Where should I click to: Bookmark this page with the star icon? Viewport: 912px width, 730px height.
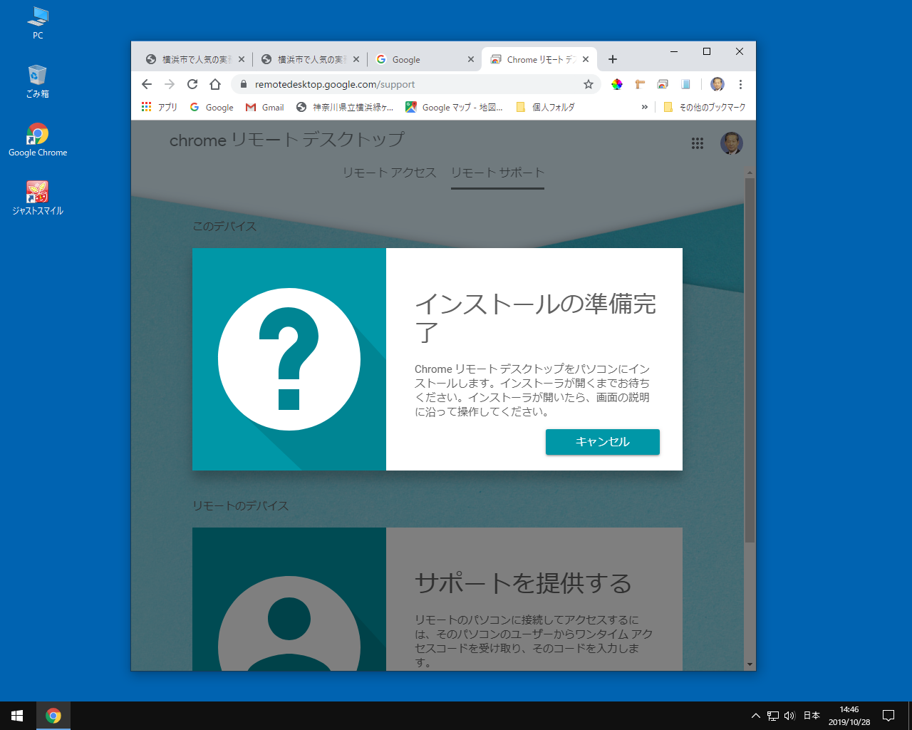click(589, 84)
